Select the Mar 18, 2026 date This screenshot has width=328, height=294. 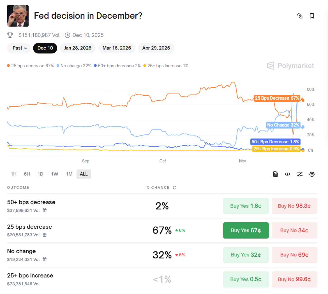click(x=117, y=48)
